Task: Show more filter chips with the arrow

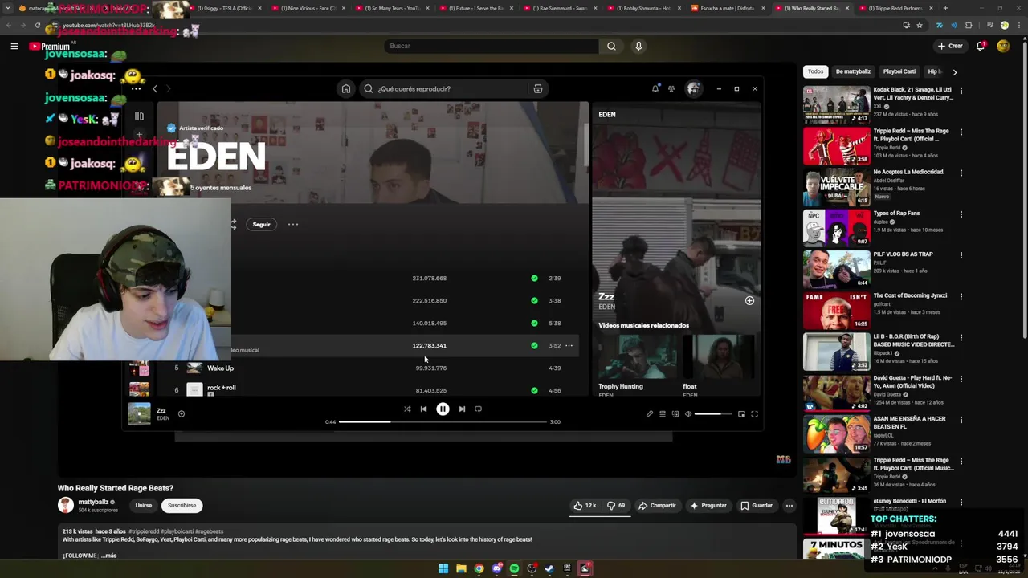Action: tap(954, 72)
